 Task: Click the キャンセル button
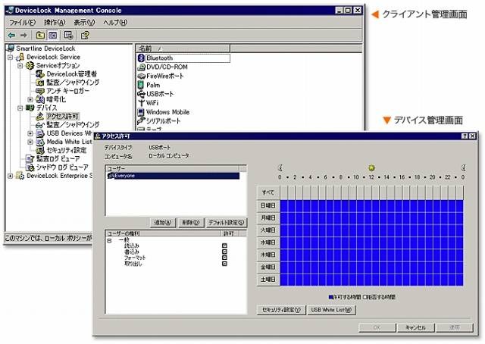pos(415,327)
